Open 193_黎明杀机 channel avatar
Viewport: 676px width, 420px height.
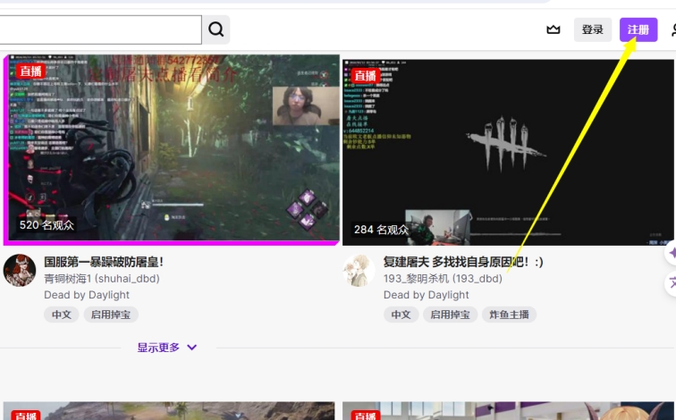click(x=359, y=270)
